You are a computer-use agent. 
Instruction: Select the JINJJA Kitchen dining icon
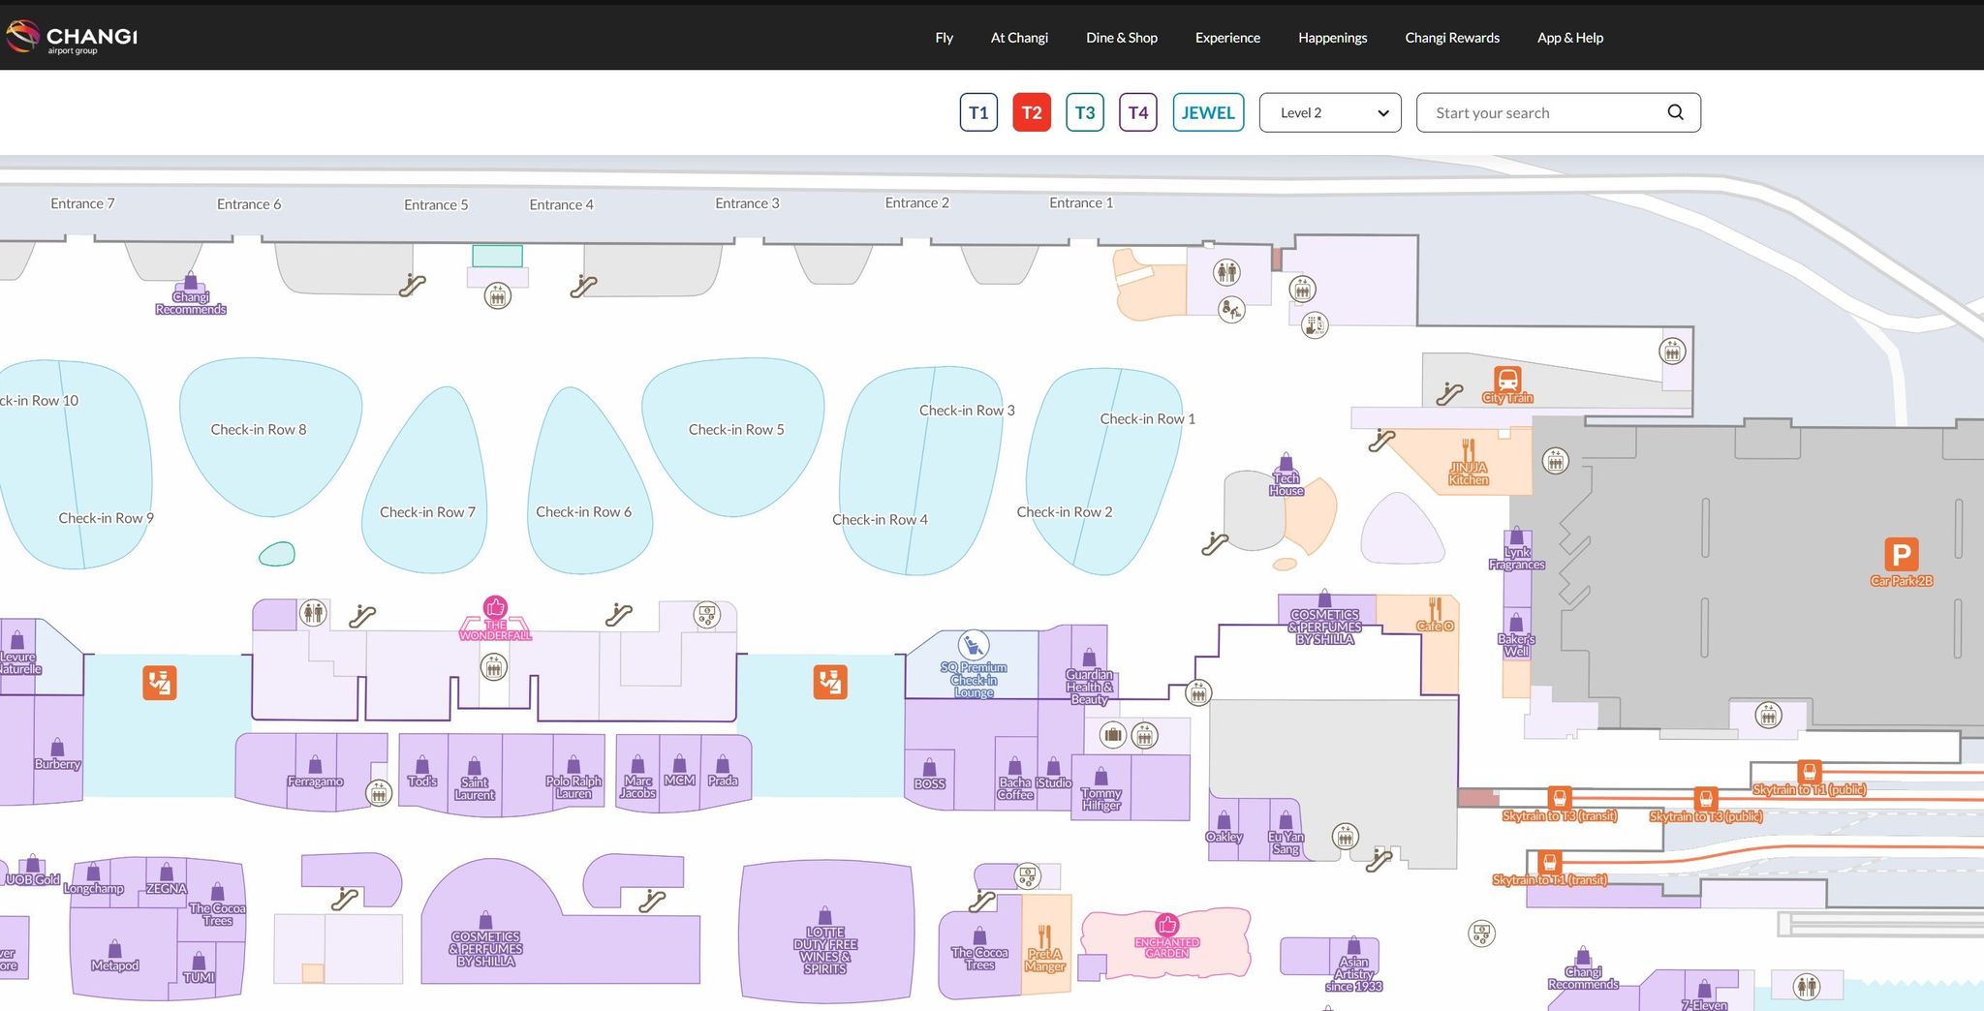pyautogui.click(x=1469, y=449)
